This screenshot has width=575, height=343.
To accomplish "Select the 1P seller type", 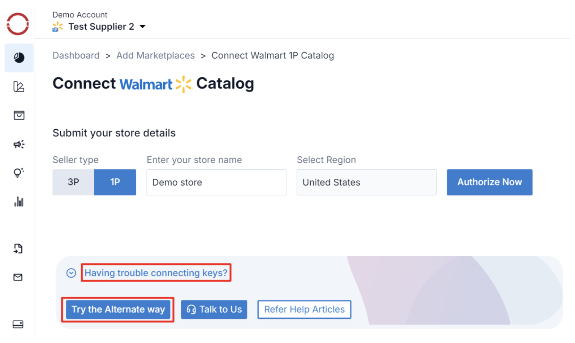I will 115,183.
